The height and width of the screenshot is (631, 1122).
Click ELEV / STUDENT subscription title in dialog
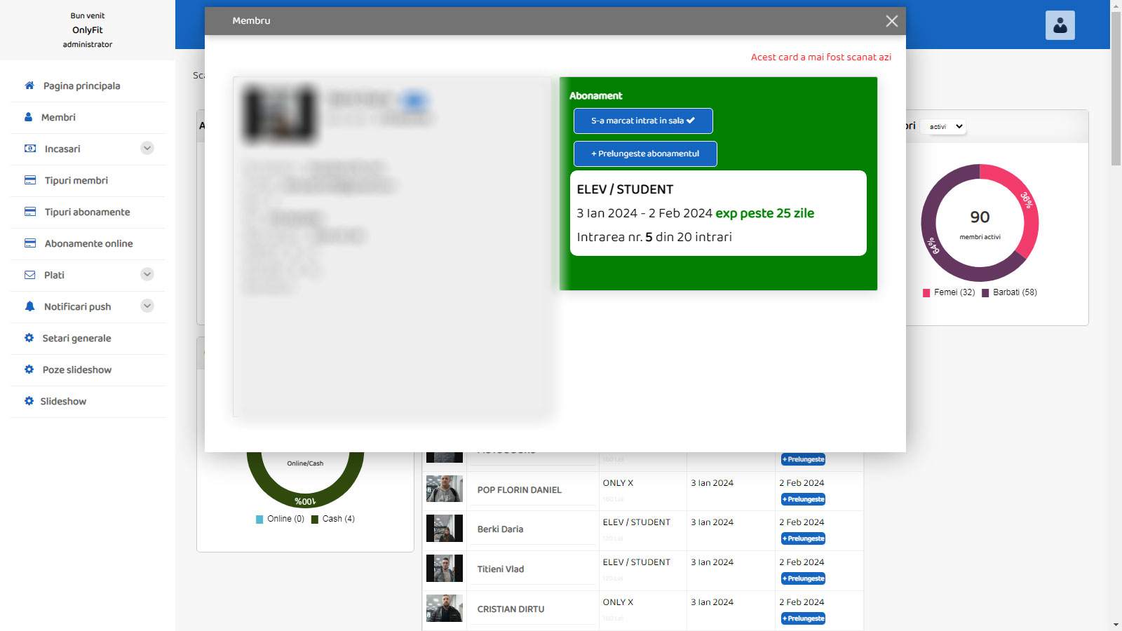[625, 189]
